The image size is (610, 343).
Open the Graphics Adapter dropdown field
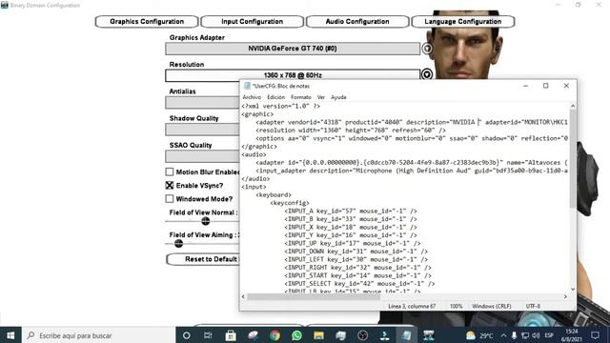293,49
